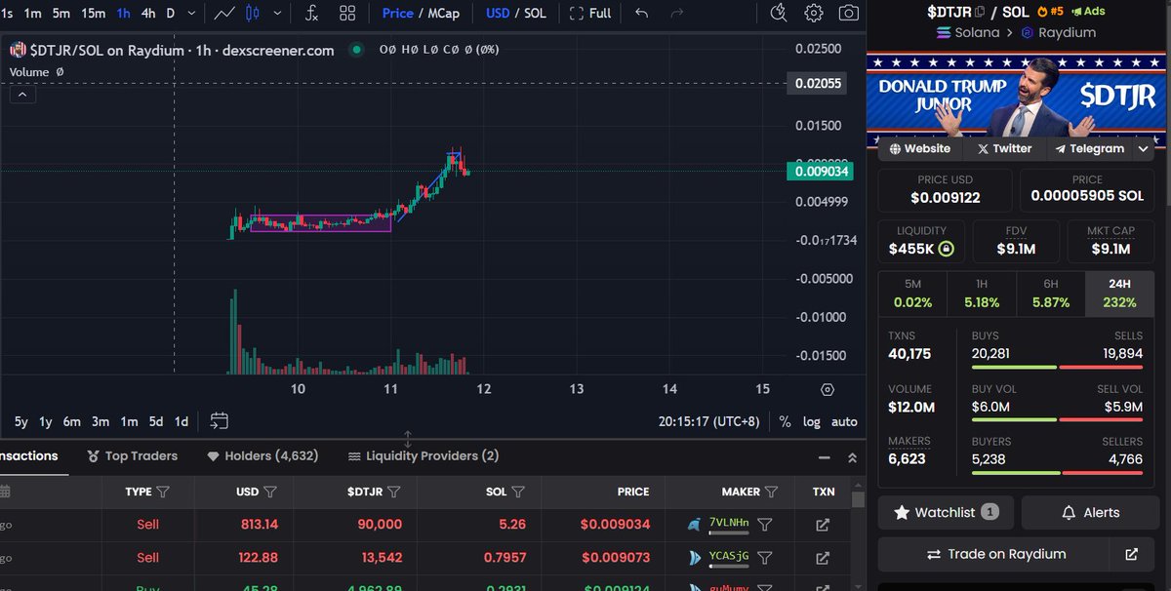Screen dimensions: 1171x591
Task: Redo the last chart action
Action: (675, 14)
